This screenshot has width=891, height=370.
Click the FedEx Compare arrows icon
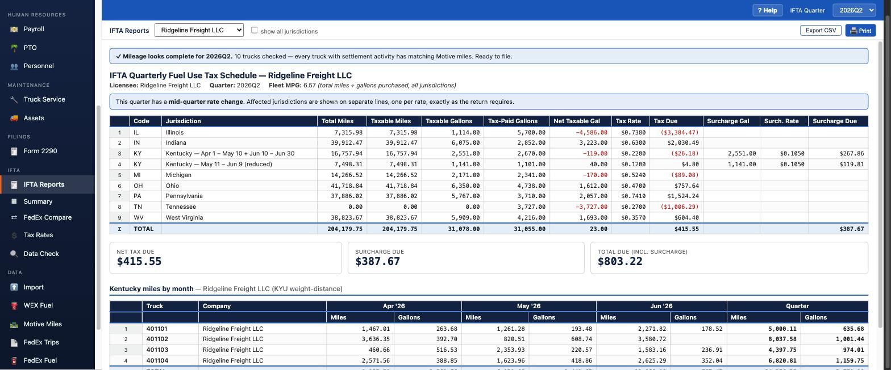pyautogui.click(x=14, y=217)
